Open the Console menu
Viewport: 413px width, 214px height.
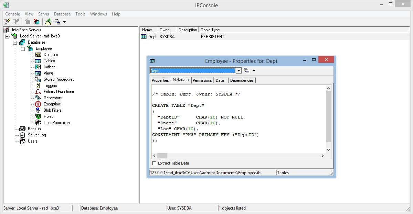pyautogui.click(x=12, y=14)
